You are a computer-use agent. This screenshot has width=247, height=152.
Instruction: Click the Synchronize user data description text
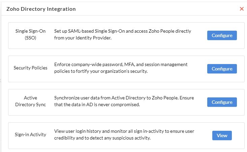(x=124, y=101)
